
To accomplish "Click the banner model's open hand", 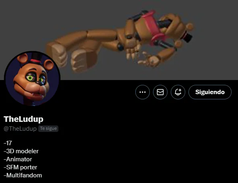I will pos(149,60).
